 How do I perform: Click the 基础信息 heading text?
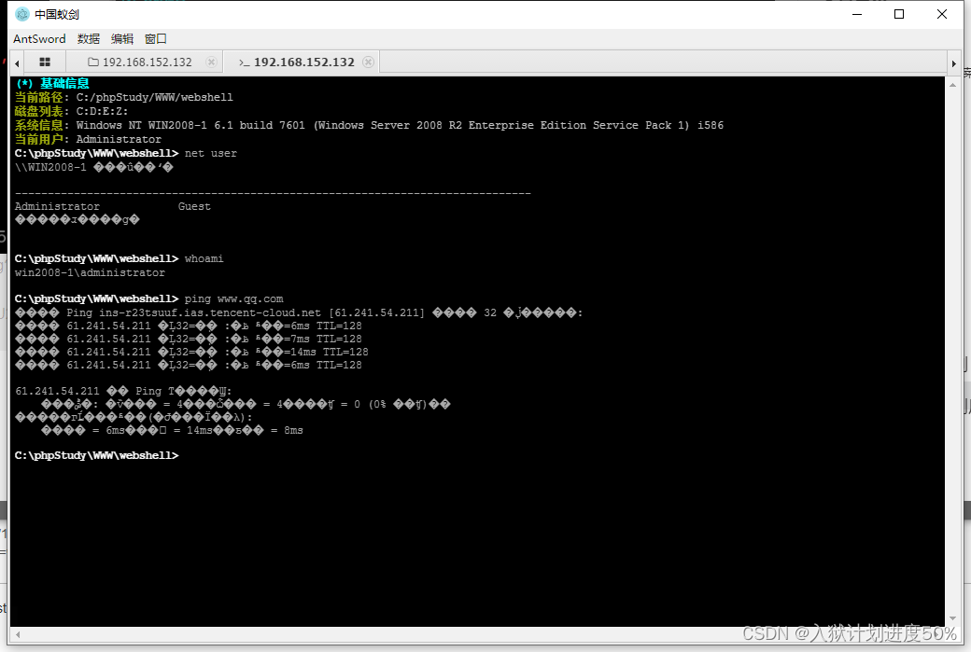click(64, 83)
